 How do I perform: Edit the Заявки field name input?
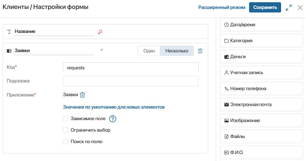point(54,51)
